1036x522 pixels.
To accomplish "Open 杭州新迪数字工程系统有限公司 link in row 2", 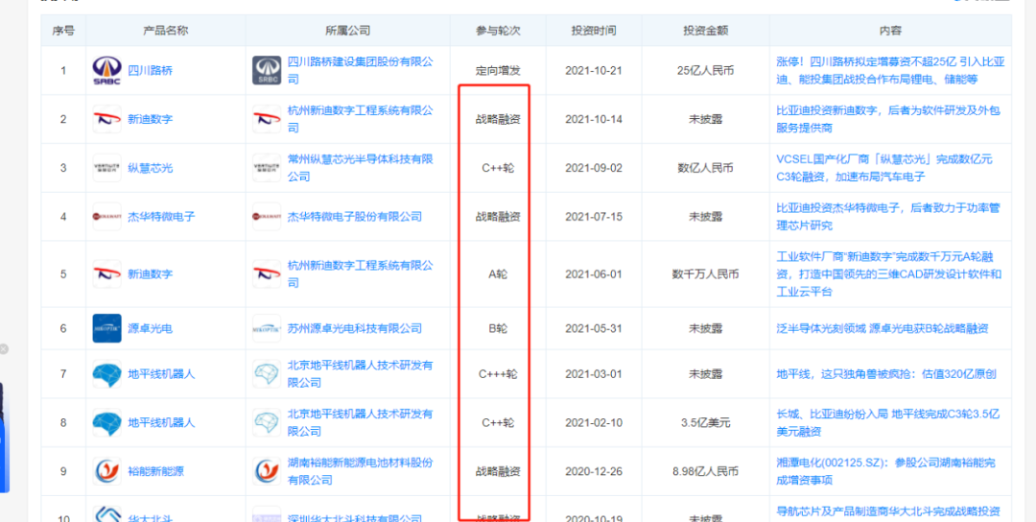I will coord(361,119).
